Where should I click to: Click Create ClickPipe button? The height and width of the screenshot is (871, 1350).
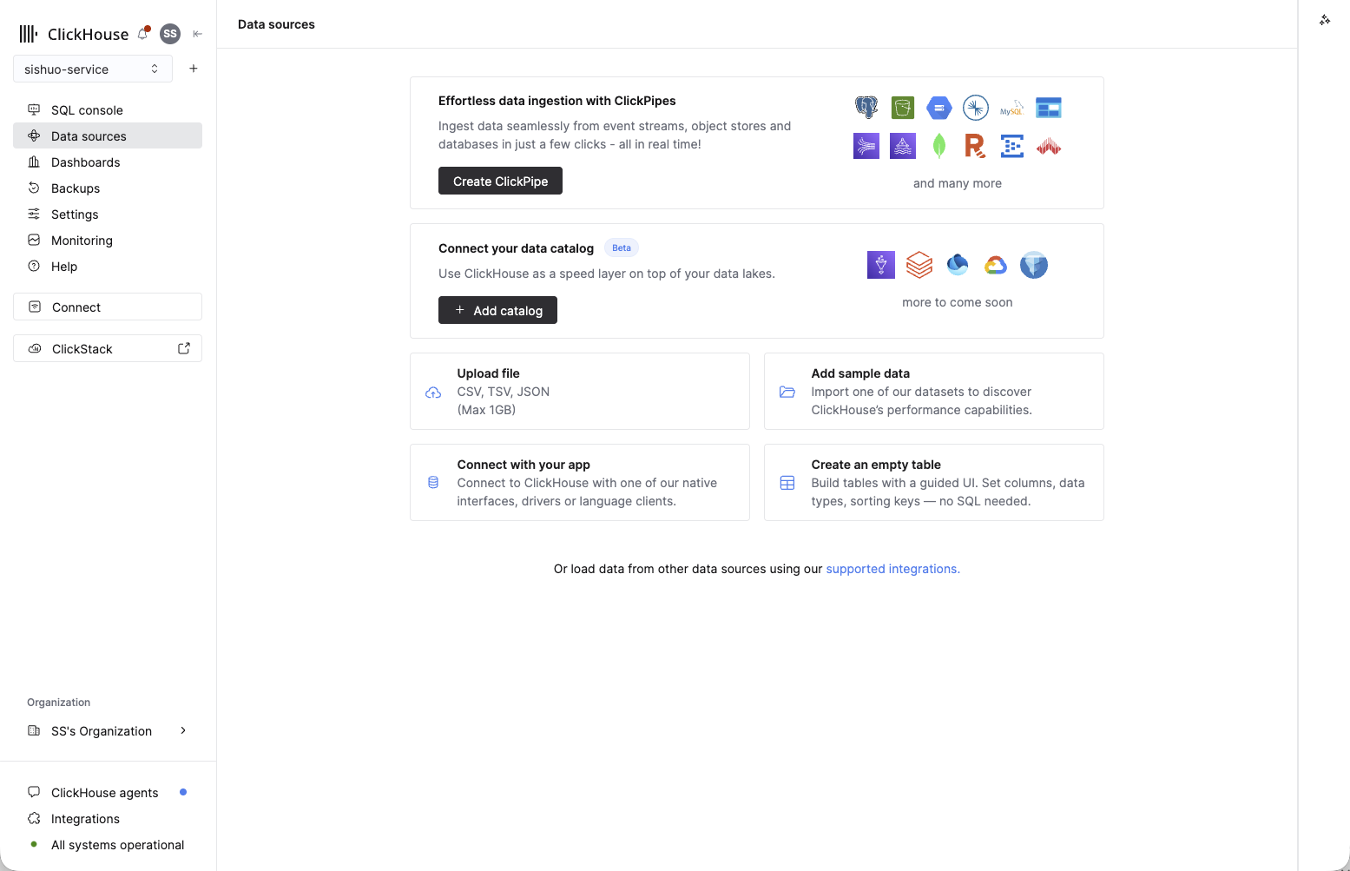click(500, 181)
